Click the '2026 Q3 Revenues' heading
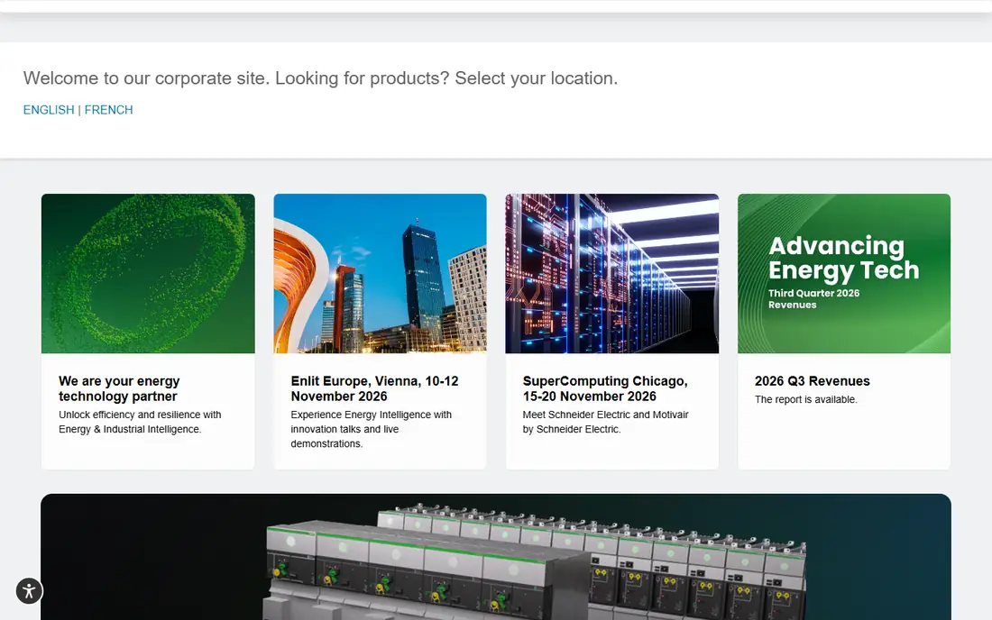 [x=813, y=381]
